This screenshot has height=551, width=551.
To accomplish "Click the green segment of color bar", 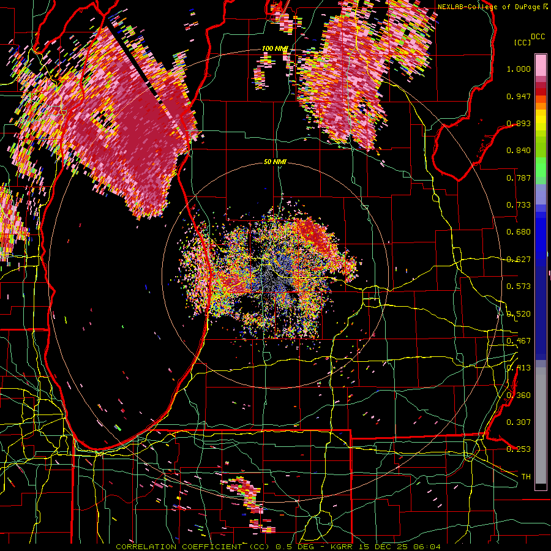I will [541, 167].
